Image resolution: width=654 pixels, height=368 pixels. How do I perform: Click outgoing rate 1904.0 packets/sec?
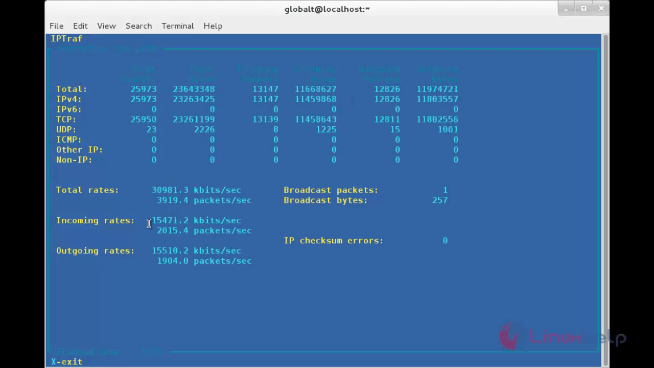204,261
